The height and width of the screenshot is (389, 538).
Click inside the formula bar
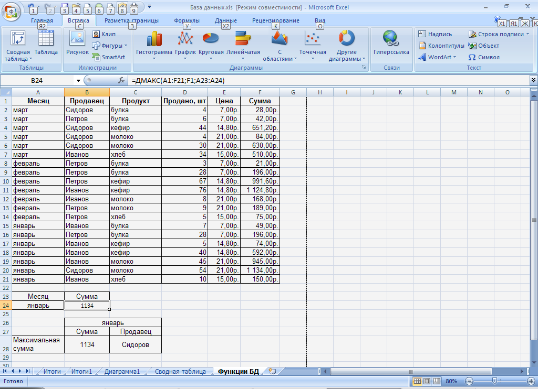coord(329,80)
